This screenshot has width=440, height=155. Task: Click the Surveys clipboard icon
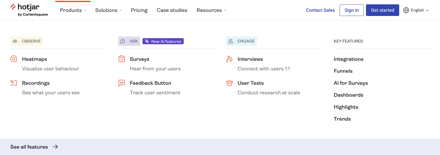pyautogui.click(x=122, y=59)
